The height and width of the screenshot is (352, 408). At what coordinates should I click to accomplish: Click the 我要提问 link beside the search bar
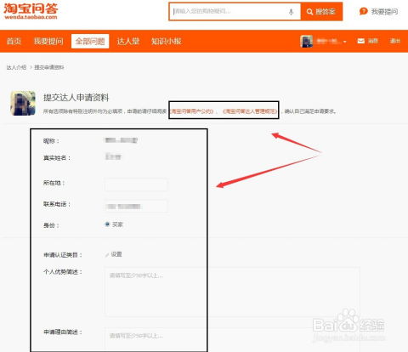(x=384, y=12)
